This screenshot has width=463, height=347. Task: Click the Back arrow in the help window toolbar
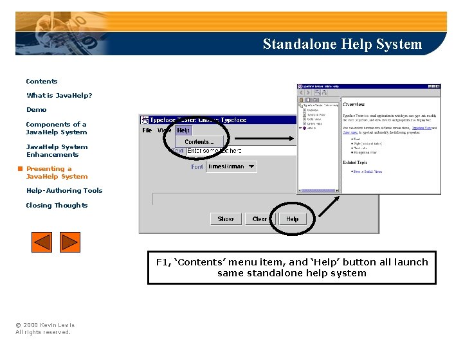click(x=302, y=93)
